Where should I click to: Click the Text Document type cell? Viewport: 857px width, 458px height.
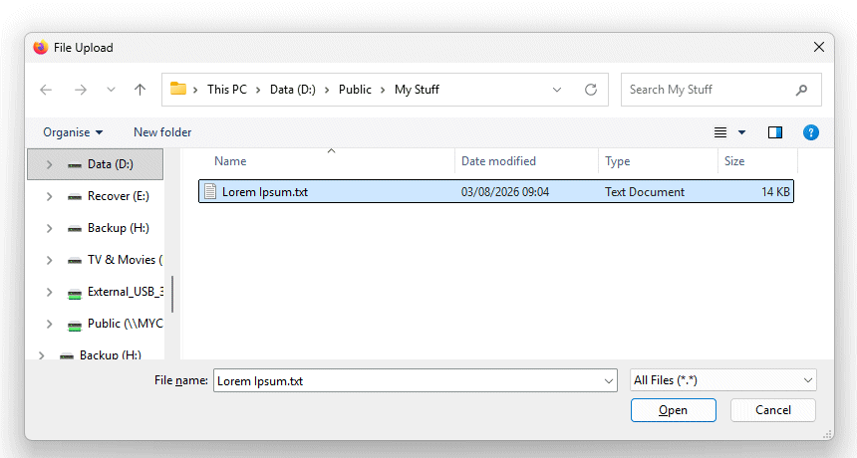[x=645, y=192]
